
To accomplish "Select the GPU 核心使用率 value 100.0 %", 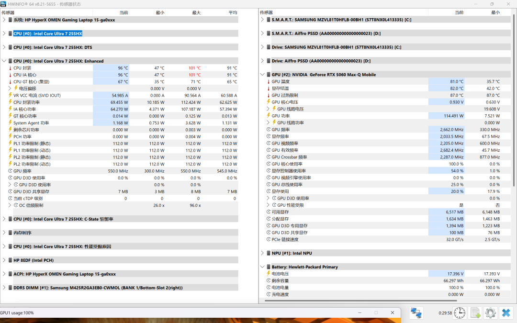I will point(456,164).
